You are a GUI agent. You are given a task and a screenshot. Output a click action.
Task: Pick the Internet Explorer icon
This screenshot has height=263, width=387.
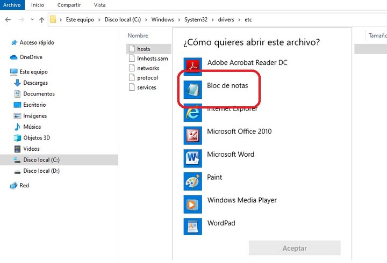tap(193, 113)
